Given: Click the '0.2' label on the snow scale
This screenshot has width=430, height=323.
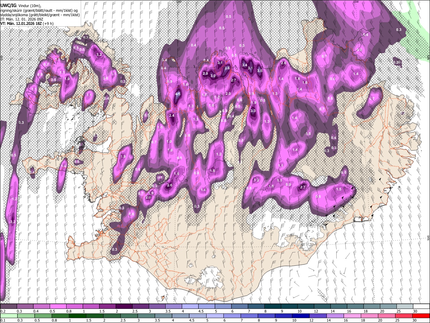Looking at the screenshot, I should coord(3,311).
